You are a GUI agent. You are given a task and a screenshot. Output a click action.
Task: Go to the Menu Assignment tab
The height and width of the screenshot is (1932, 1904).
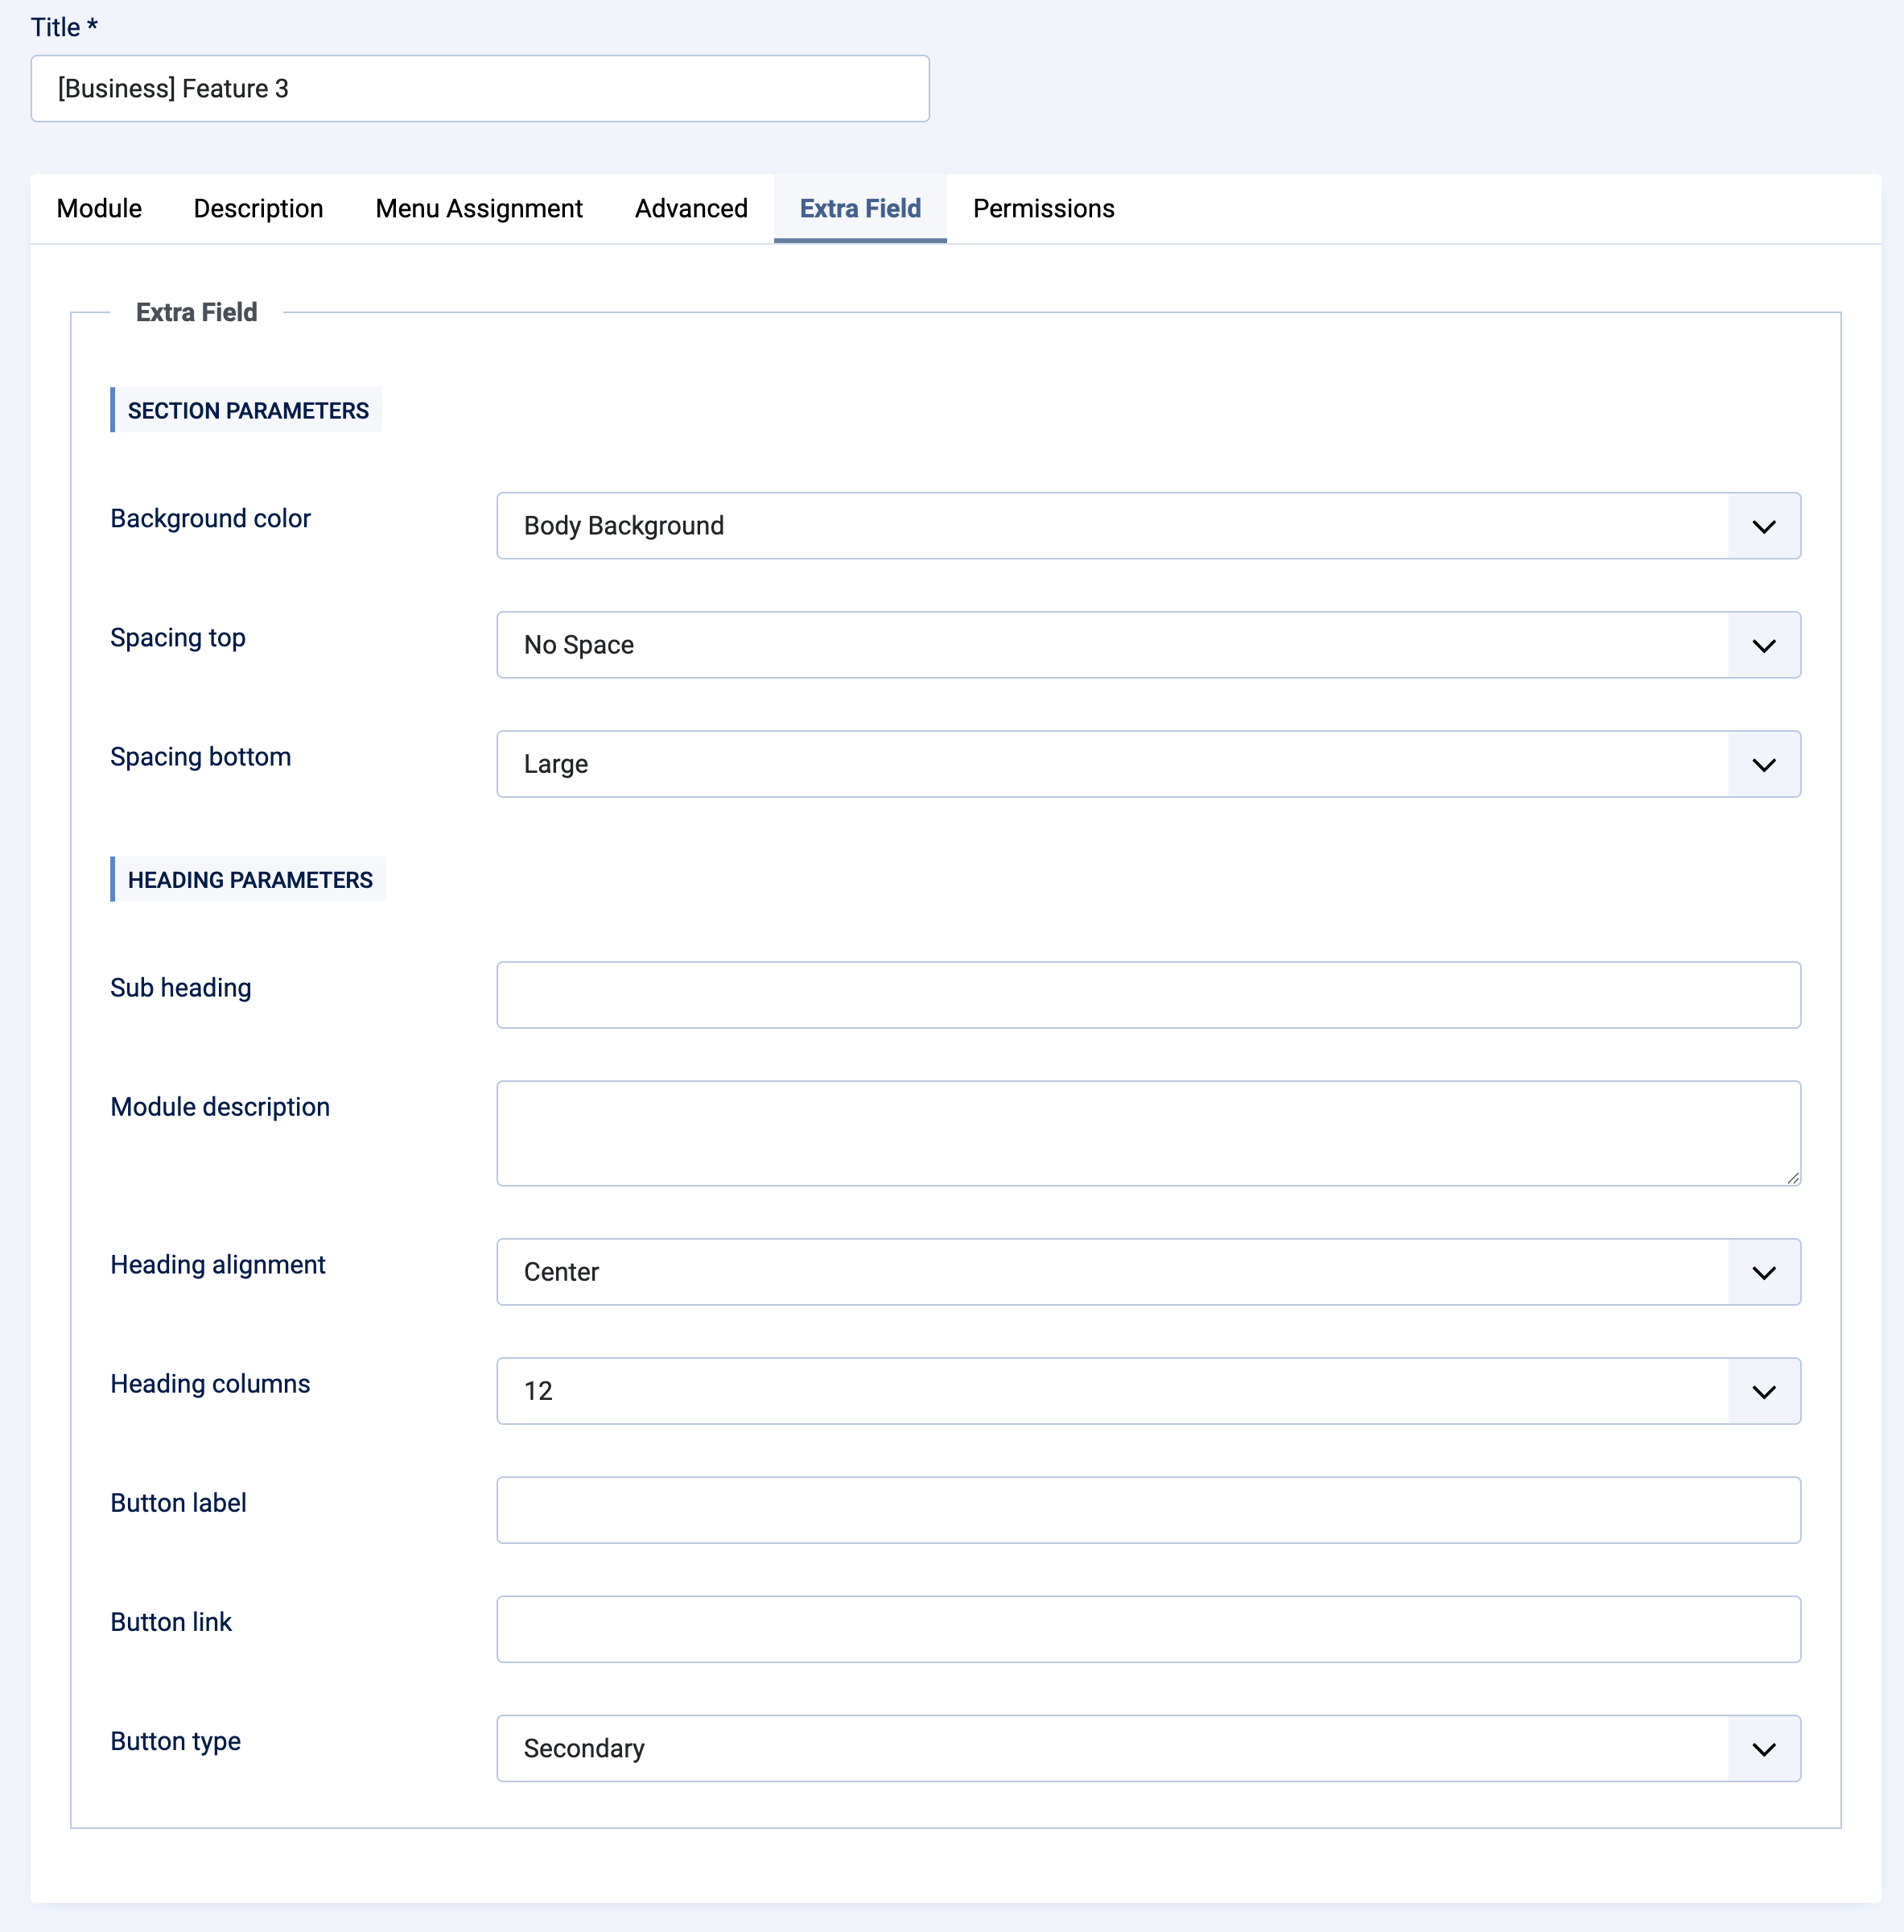pos(479,208)
